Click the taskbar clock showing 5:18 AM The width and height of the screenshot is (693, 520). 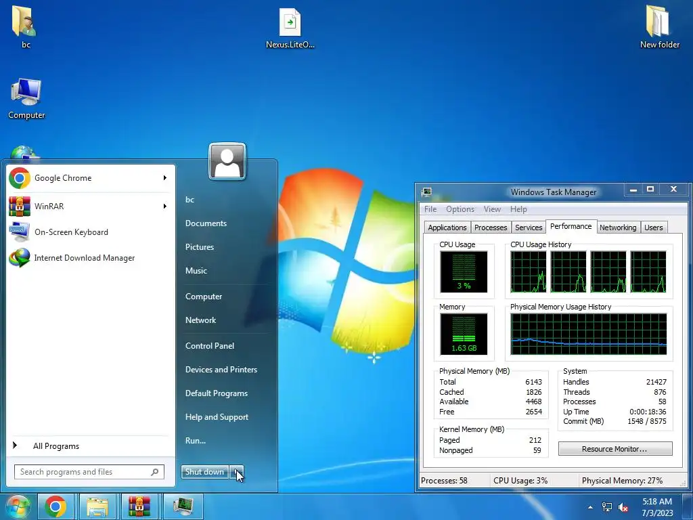click(x=657, y=507)
